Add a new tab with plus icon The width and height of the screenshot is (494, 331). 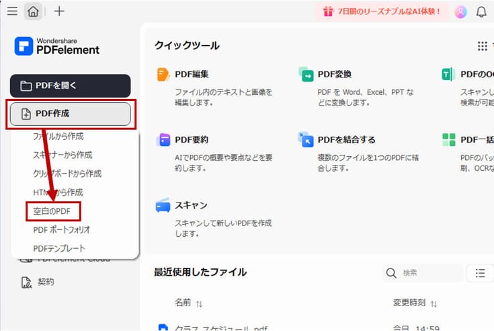tap(59, 11)
